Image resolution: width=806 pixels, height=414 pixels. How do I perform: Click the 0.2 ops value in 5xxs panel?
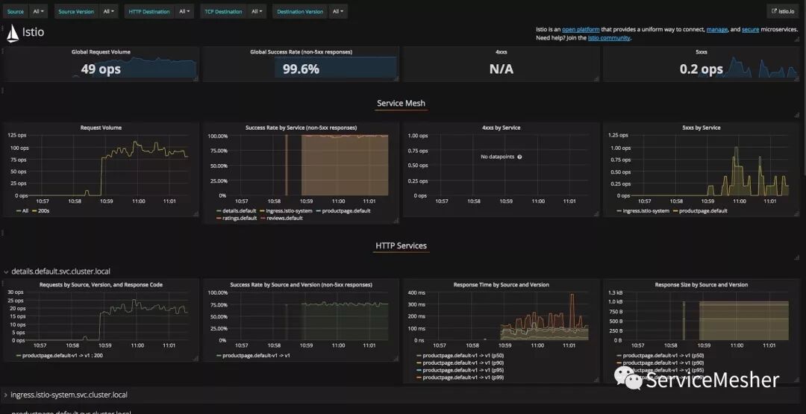point(701,69)
